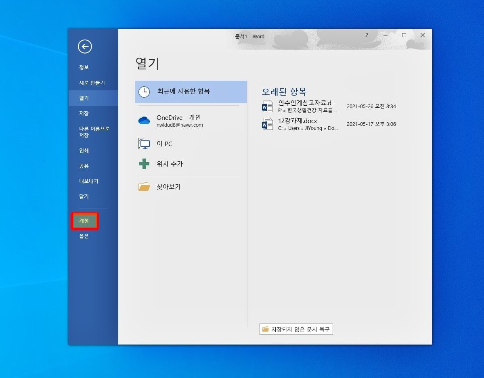Click Word icon beside 인수인계참고자료
484x378 pixels.
tap(267, 106)
